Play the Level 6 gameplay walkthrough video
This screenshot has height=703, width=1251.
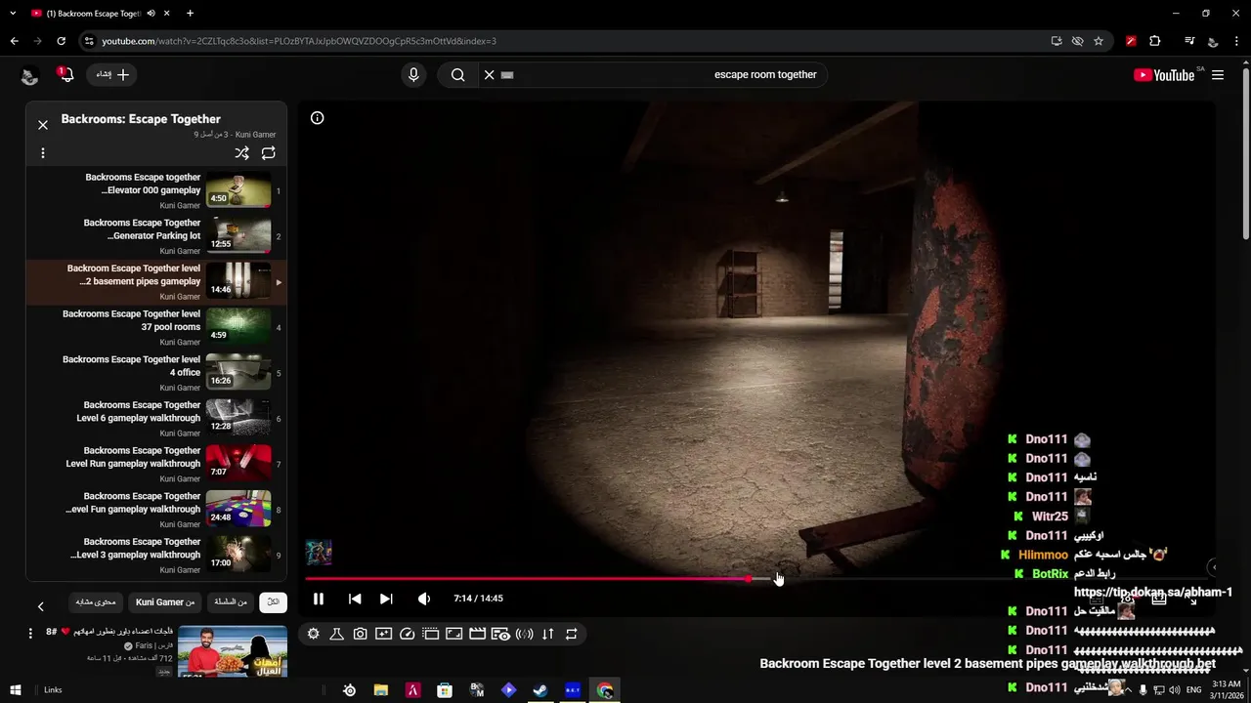click(156, 418)
